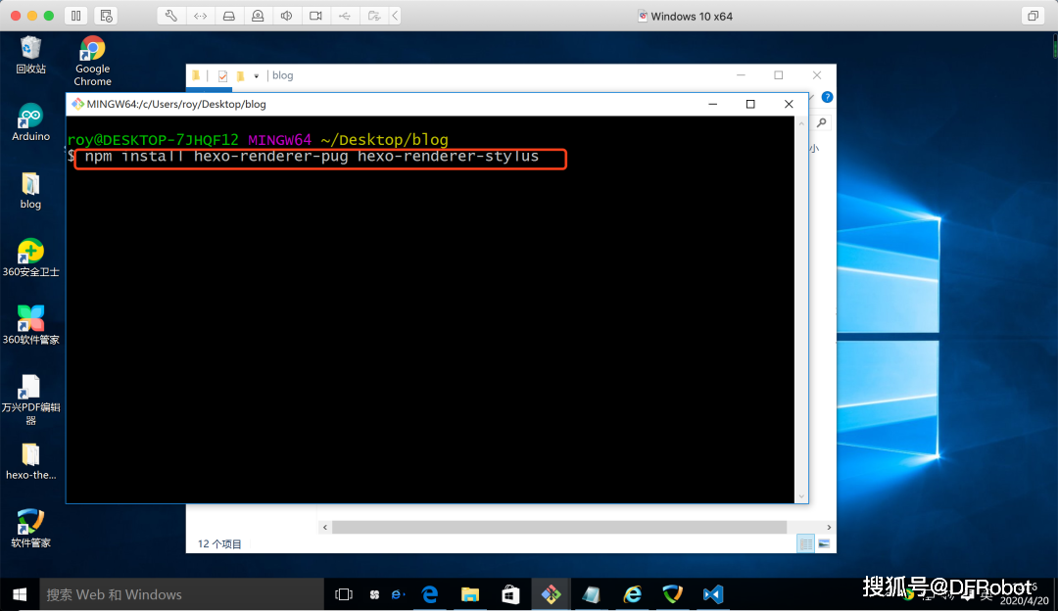Screen dimensions: 1058x611
Task: Maximize the blog Explorer window
Action: pos(779,75)
